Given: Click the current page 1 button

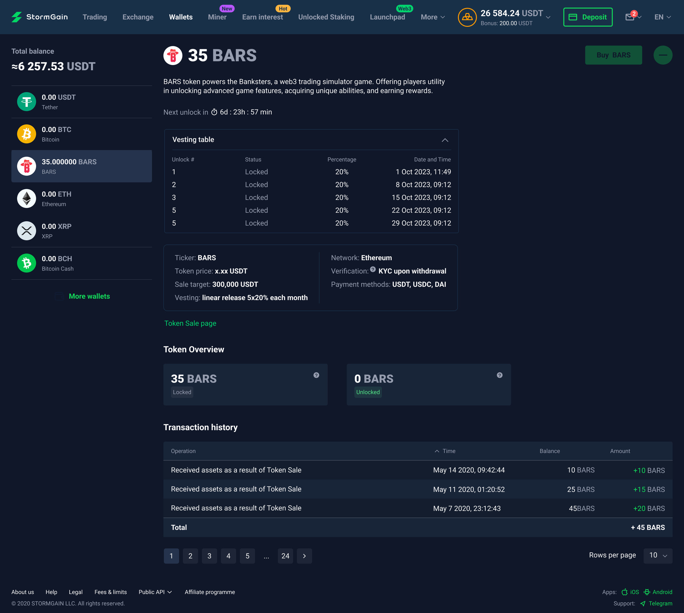Looking at the screenshot, I should click(x=171, y=556).
